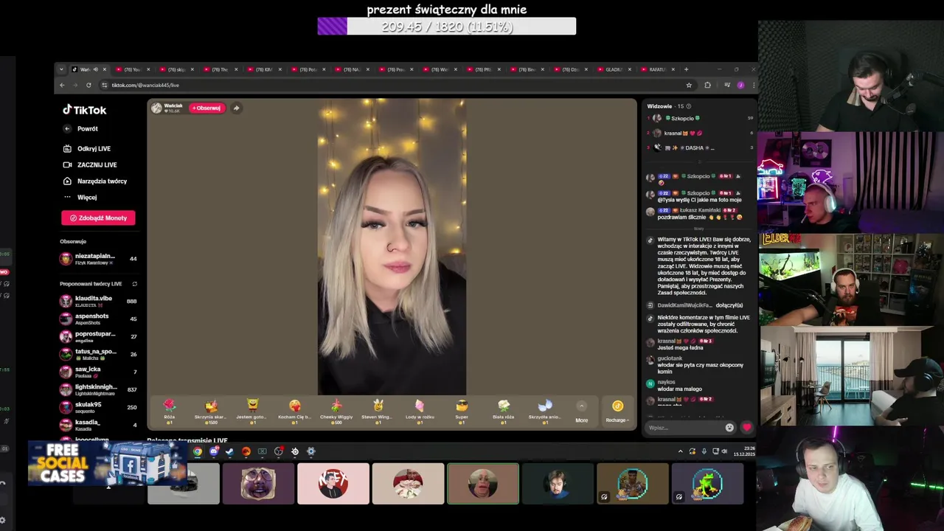Send the Jestem gotowy SpongeBob gift
Viewport: 944px width, 531px height.
pyautogui.click(x=252, y=411)
